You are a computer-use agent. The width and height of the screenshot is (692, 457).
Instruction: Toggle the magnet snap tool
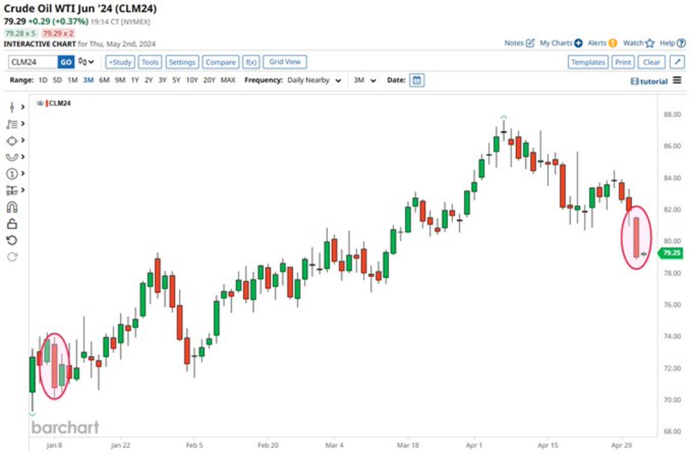point(12,207)
